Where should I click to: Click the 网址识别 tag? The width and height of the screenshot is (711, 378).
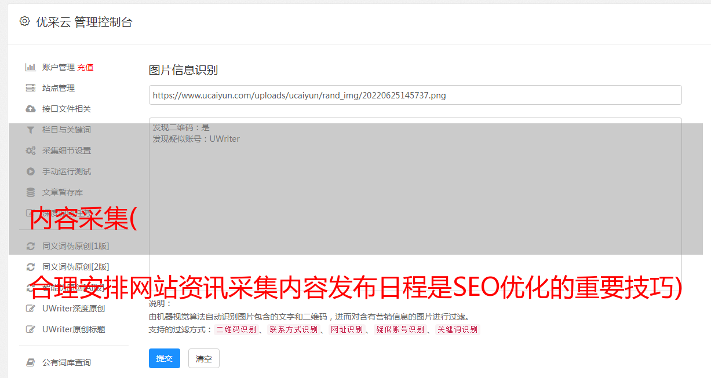click(347, 329)
